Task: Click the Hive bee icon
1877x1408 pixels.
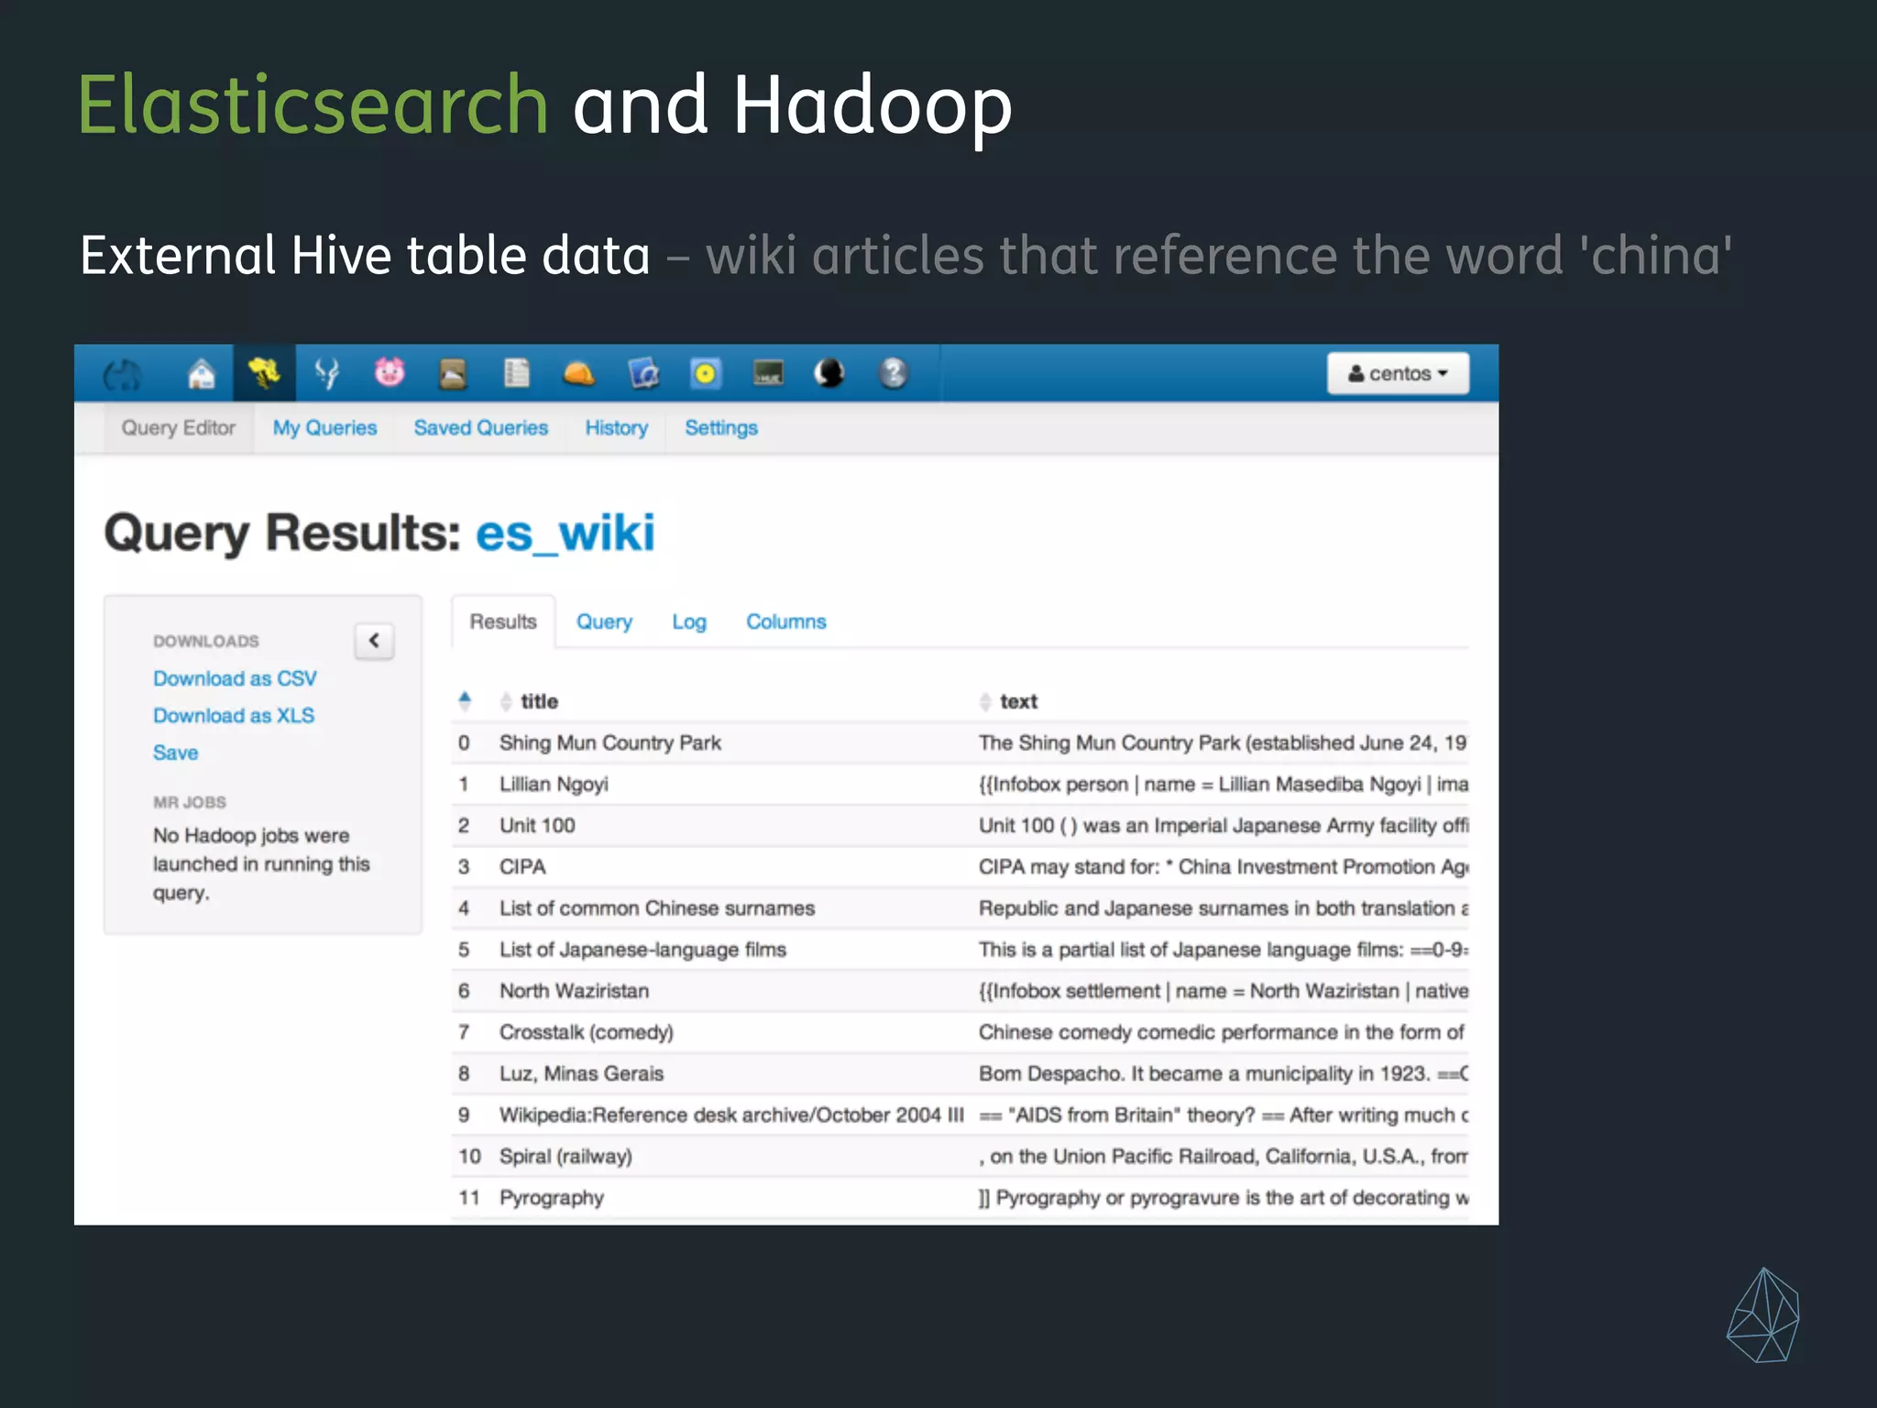Action: [x=264, y=373]
